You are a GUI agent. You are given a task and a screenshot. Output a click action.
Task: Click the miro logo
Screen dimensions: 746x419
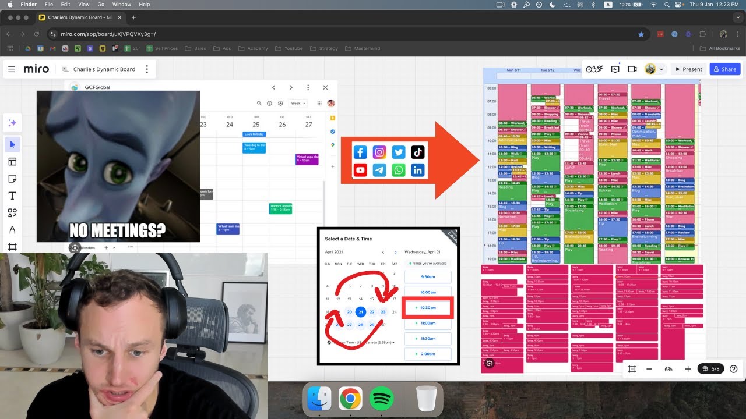[x=36, y=69]
